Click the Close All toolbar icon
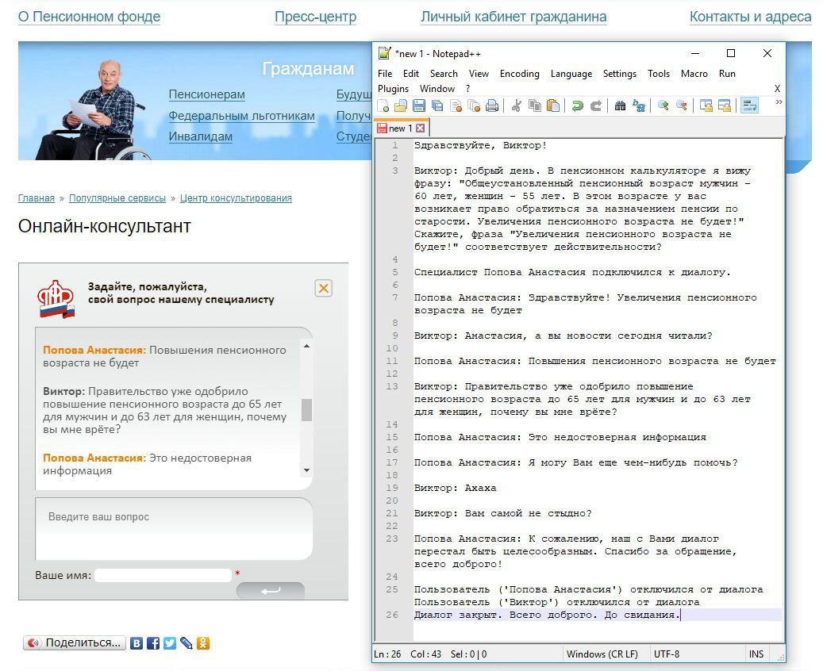This screenshot has height=671, width=823. (x=474, y=106)
